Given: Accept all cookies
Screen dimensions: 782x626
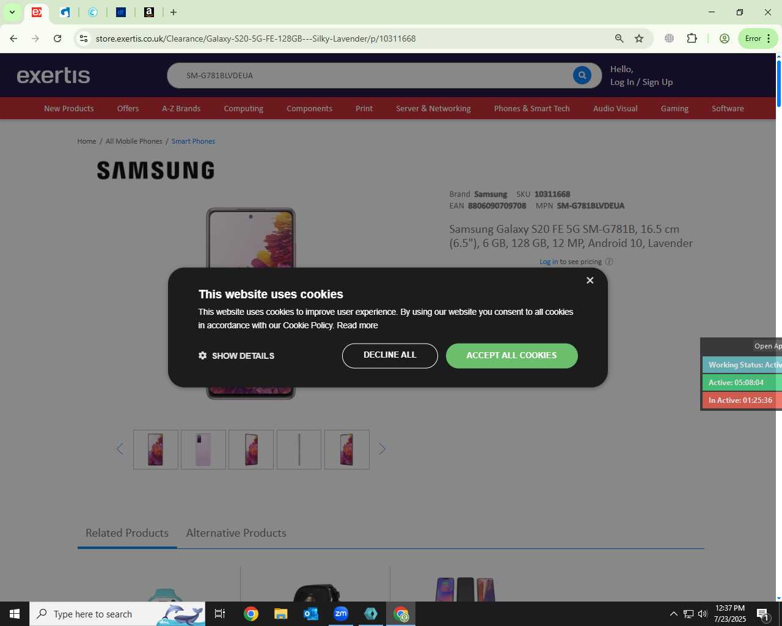Looking at the screenshot, I should 511,355.
